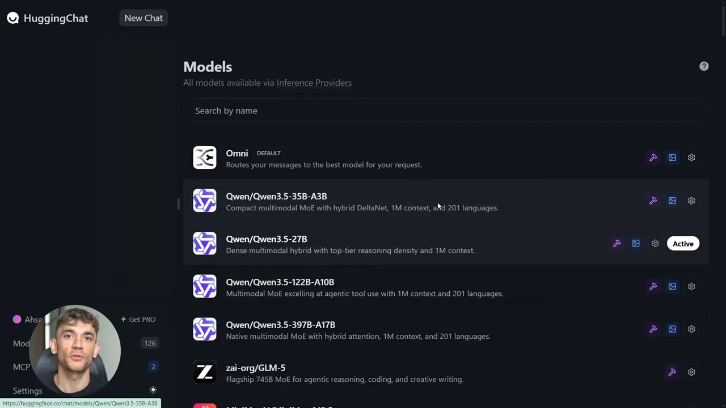This screenshot has width=726, height=408.
Task: Open Settings in the sidebar
Action: coord(28,390)
